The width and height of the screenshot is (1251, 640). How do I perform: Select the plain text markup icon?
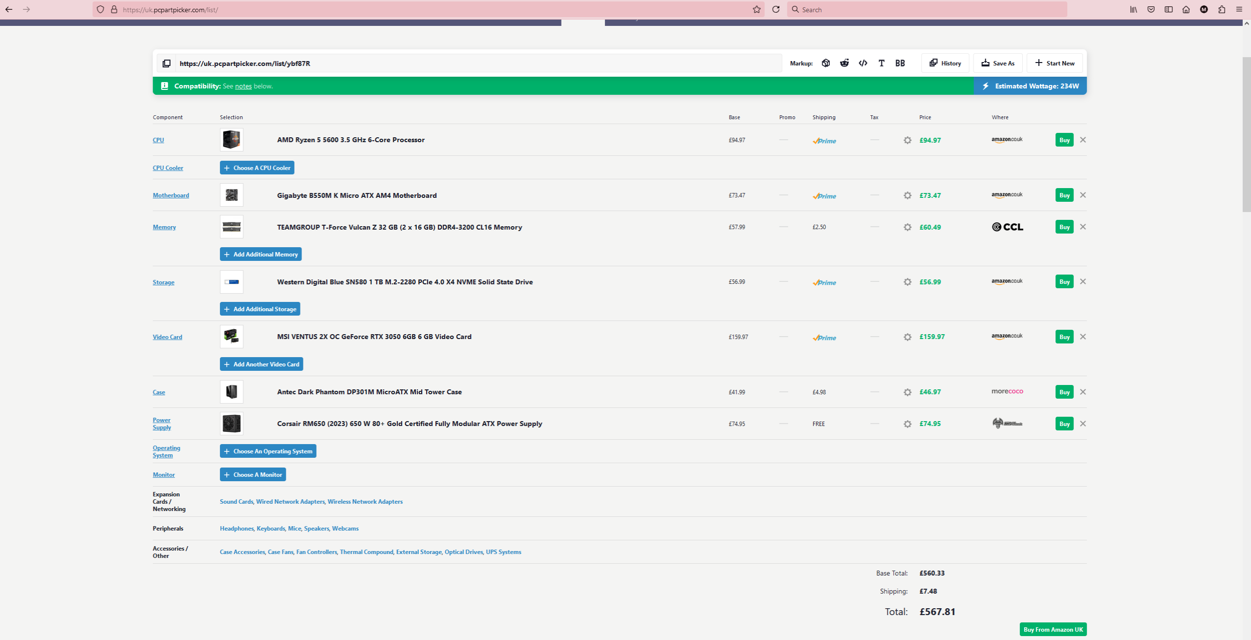[x=882, y=63]
